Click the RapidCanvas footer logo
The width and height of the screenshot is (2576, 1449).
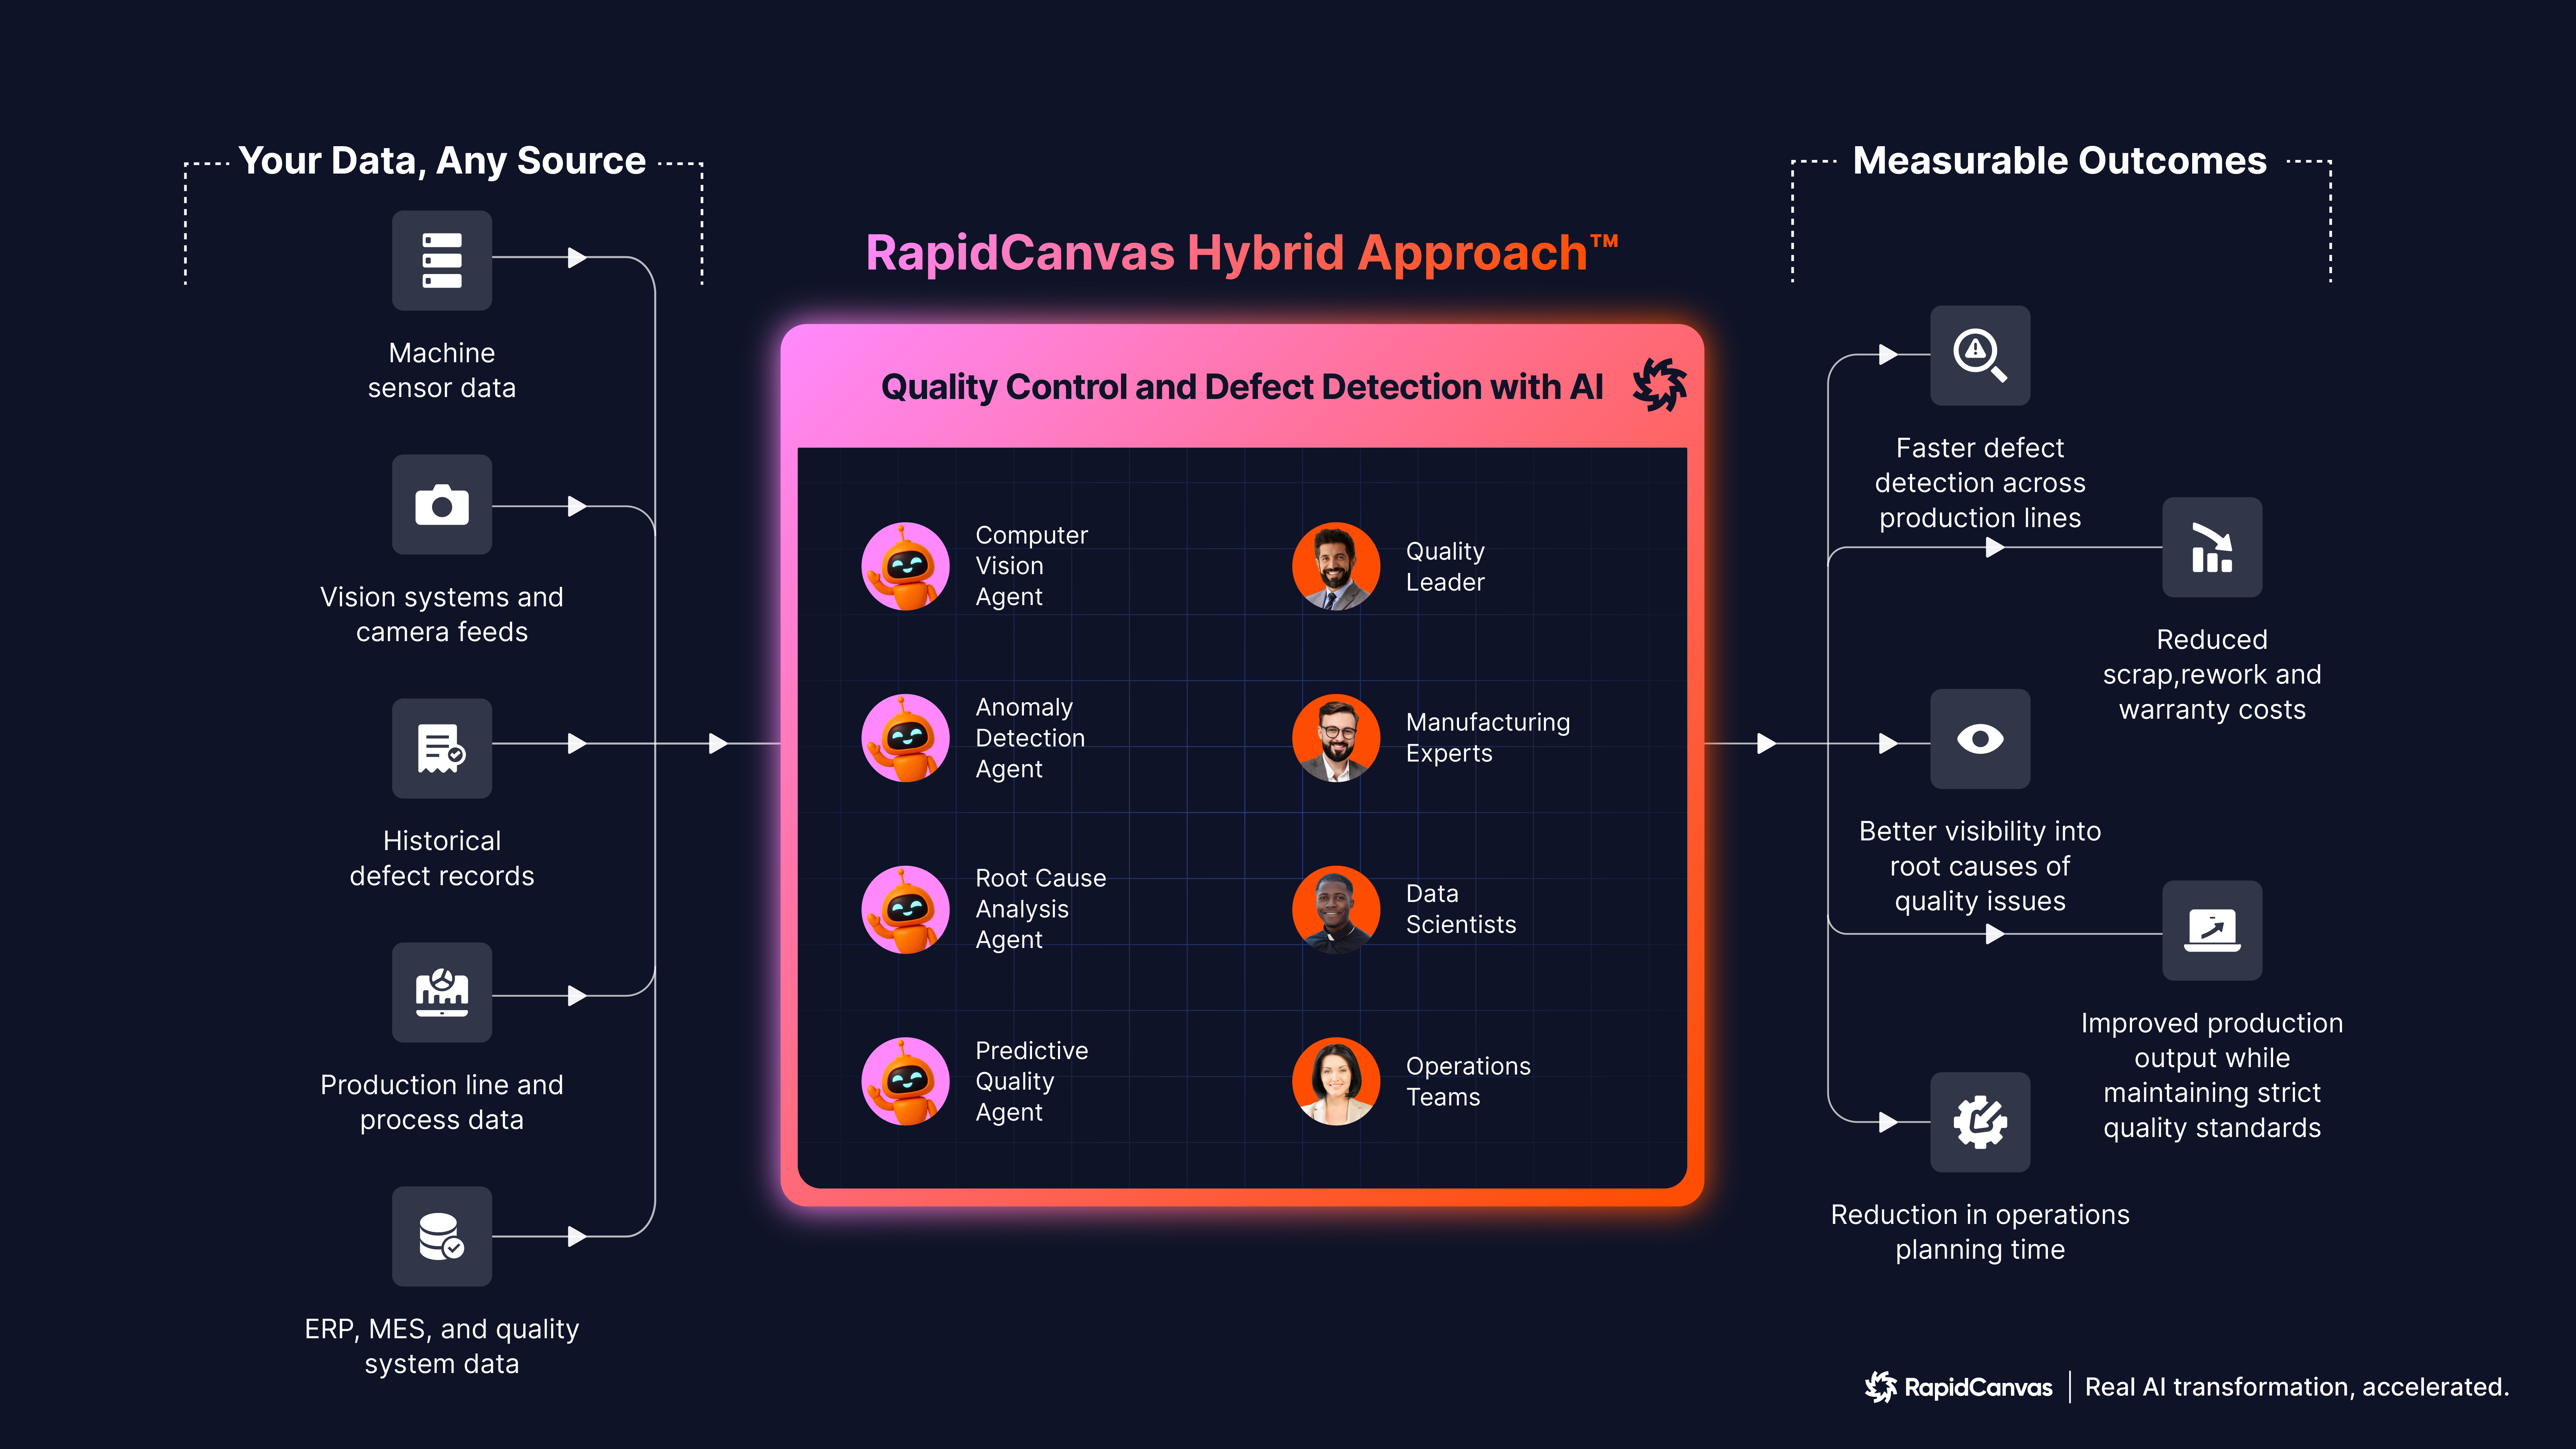(x=1958, y=1387)
